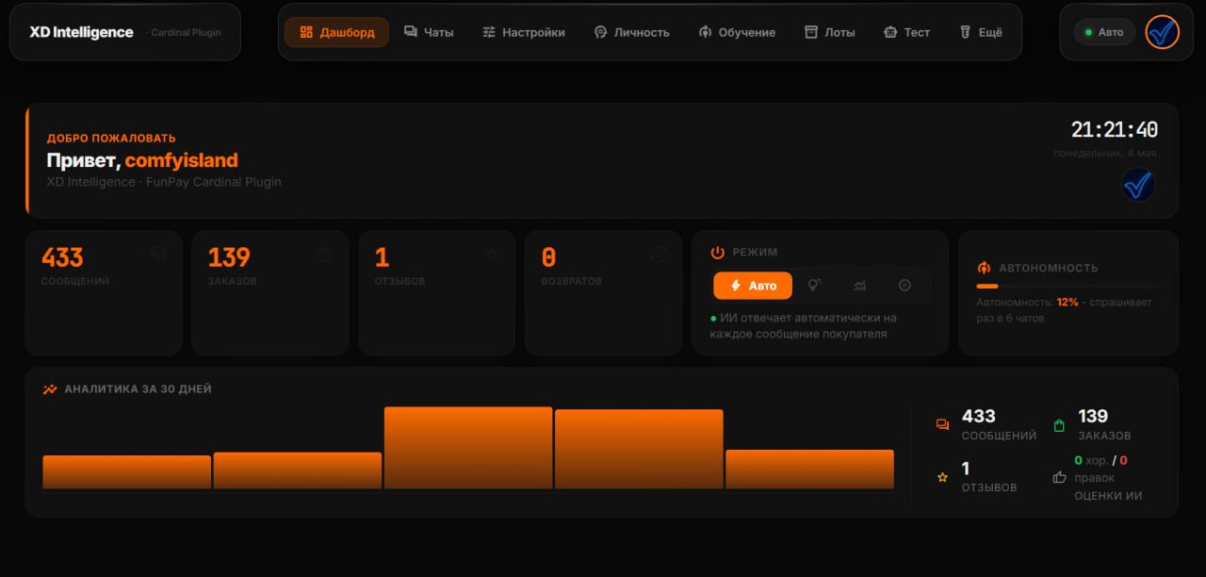Click the ИИ отвечает автоматически description
The width and height of the screenshot is (1206, 577).
pos(804,325)
